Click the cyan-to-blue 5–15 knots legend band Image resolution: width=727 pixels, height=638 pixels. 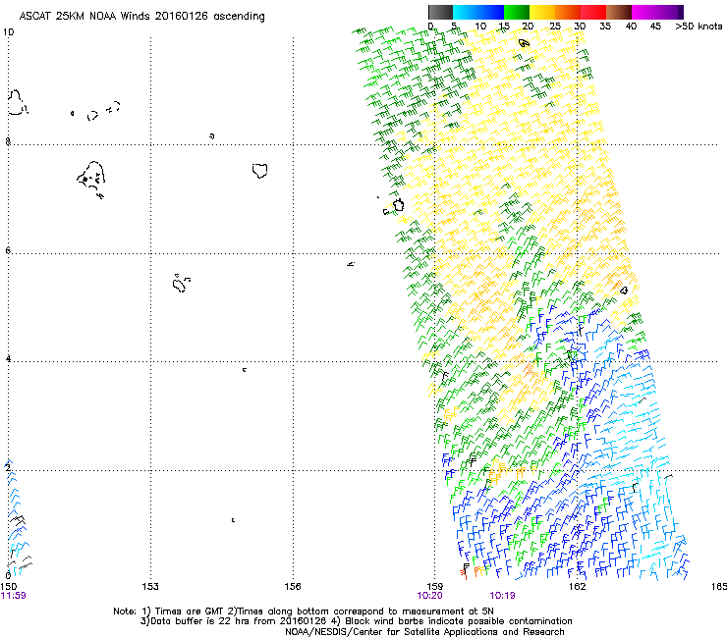coord(478,12)
